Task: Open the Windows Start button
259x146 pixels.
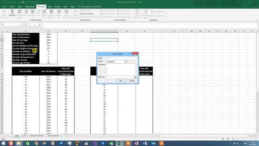Action: click(x=3, y=143)
